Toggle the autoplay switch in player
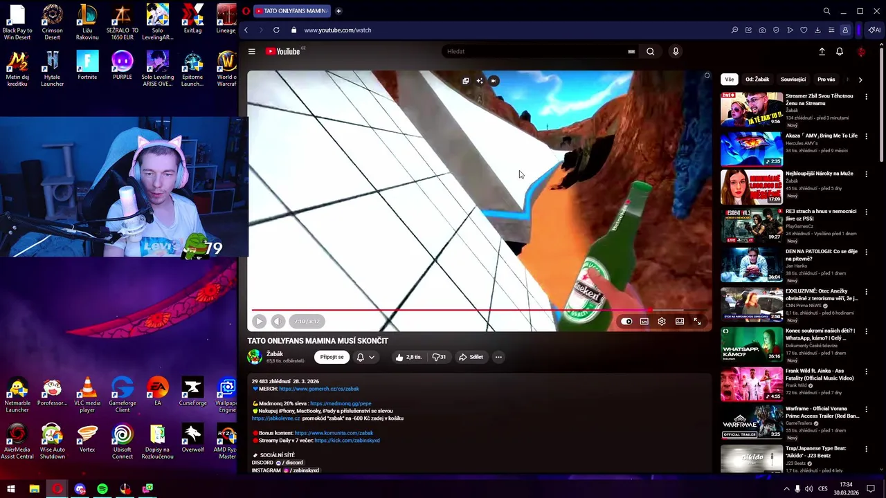The height and width of the screenshot is (498, 886). tap(626, 321)
